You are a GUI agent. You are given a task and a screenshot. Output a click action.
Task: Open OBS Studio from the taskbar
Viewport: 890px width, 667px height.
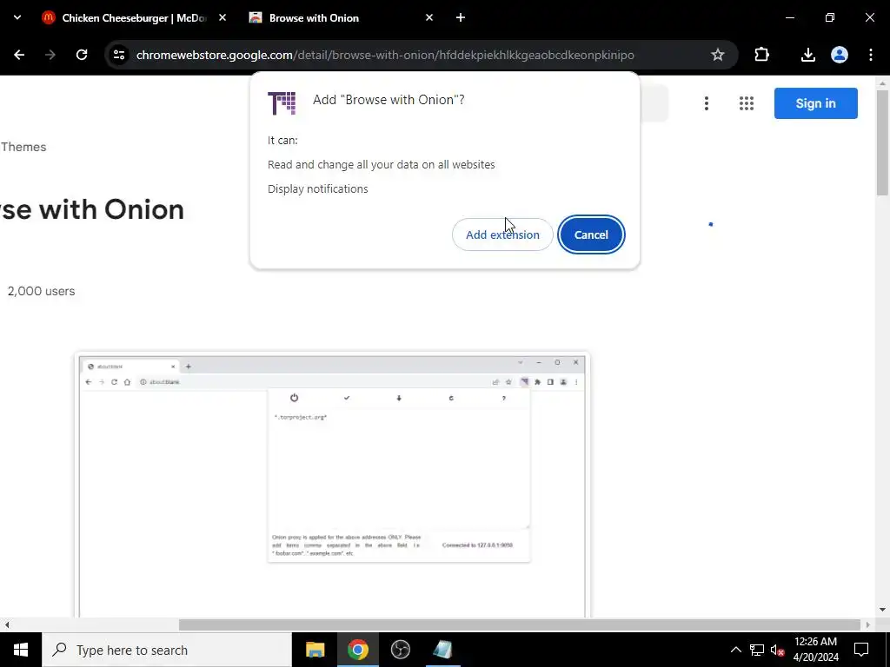(x=400, y=650)
